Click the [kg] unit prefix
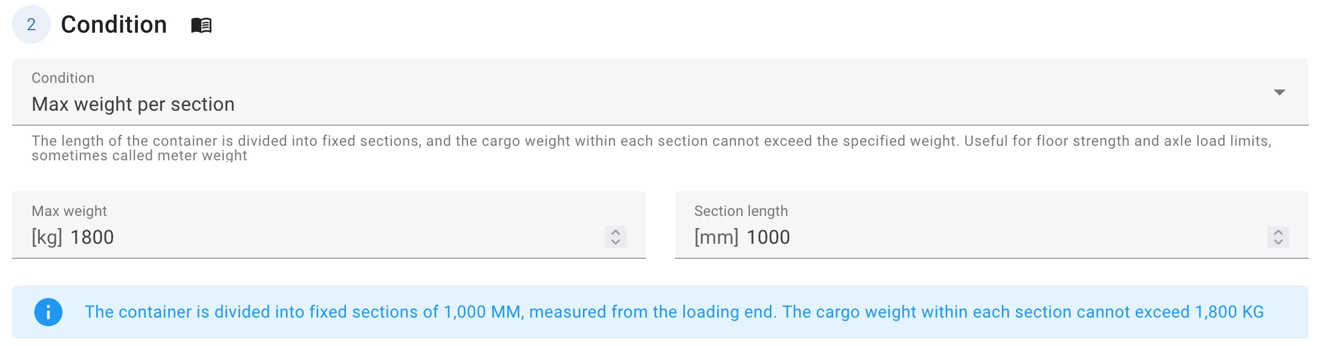The image size is (1322, 346). click(x=47, y=237)
